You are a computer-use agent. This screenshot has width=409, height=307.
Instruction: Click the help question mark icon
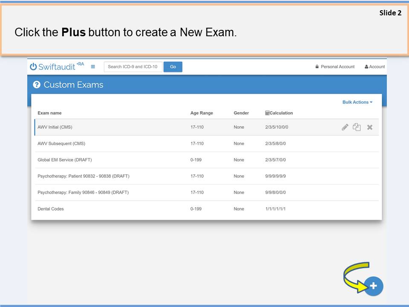tap(37, 85)
